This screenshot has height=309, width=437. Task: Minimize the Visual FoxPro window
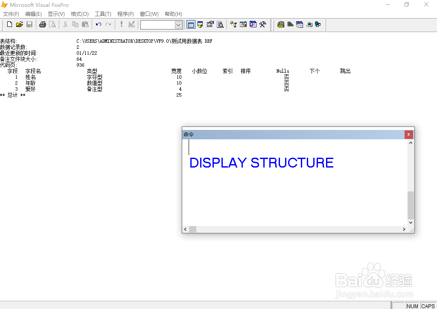[387, 4]
